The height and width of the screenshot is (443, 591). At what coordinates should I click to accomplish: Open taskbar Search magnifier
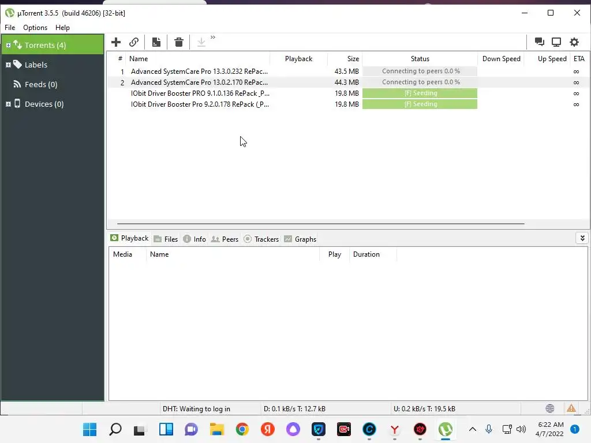tap(115, 429)
